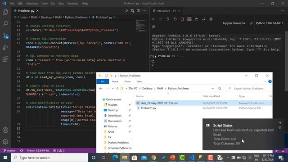The height and width of the screenshot is (162, 288).
Task: Click the Python 3.8.6 64-bit kernel selector
Action: pos(270,23)
